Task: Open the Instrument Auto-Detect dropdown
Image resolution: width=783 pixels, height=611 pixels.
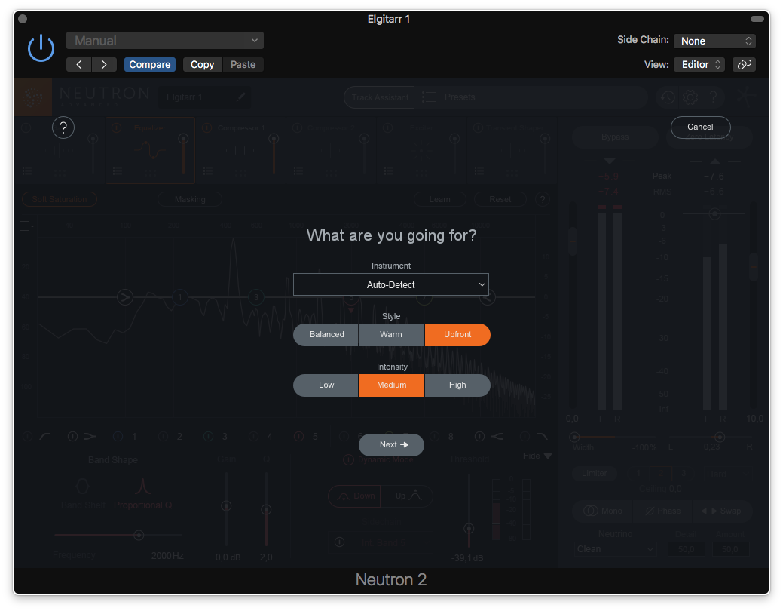Action: [x=391, y=284]
